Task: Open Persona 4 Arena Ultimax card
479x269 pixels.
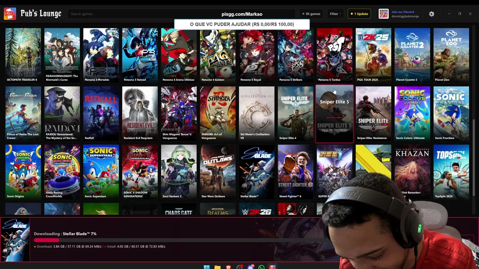Action: point(179,55)
